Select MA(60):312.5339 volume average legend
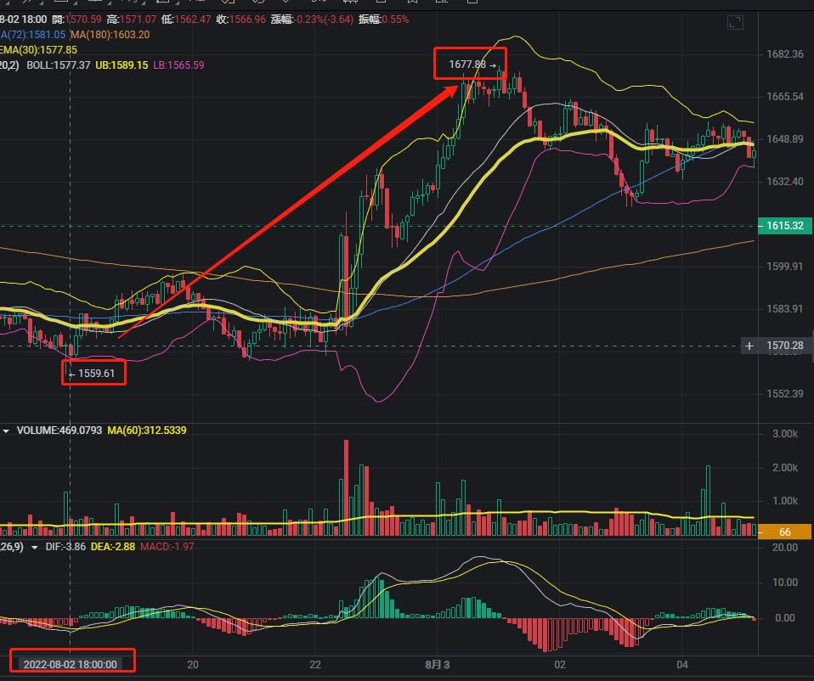This screenshot has height=681, width=814. coord(147,431)
